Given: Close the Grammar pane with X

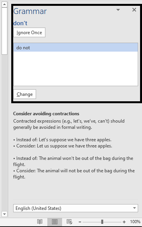Looking at the screenshot, I should [134, 10].
